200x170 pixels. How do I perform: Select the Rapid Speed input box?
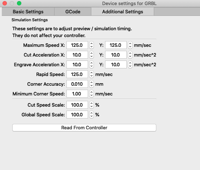pos(77,74)
